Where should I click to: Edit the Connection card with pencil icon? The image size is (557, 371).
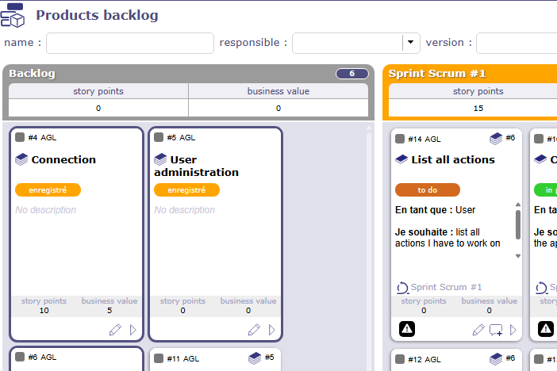coord(115,330)
